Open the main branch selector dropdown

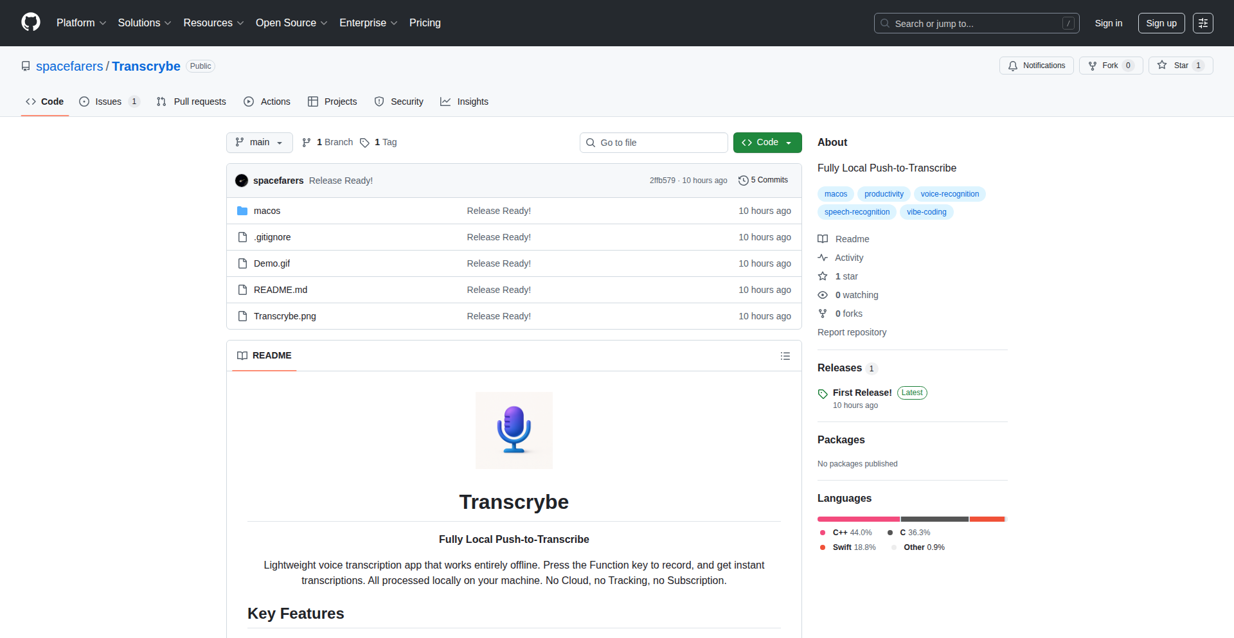click(x=260, y=143)
